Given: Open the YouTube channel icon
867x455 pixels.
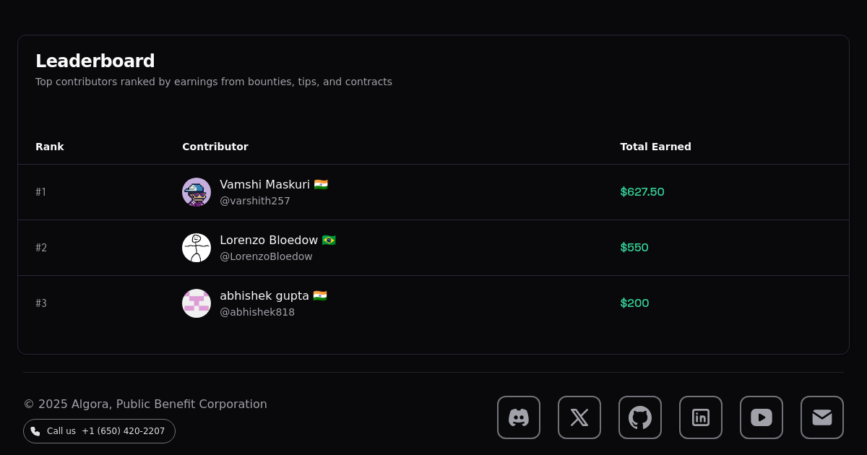Looking at the screenshot, I should click(761, 417).
